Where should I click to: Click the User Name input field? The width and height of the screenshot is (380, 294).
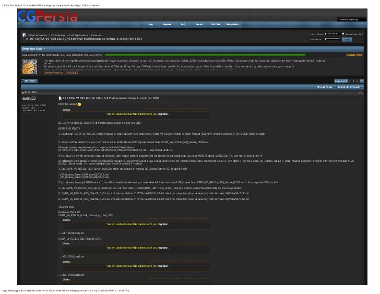[x=332, y=34]
